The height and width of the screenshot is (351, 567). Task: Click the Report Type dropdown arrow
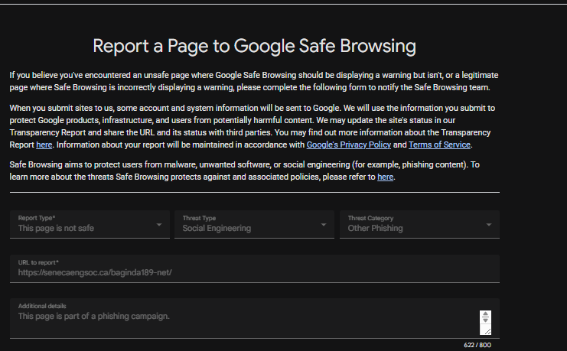tap(158, 225)
